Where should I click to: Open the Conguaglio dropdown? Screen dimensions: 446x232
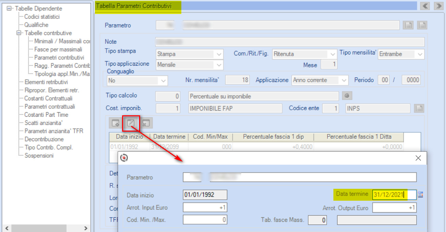click(x=164, y=81)
